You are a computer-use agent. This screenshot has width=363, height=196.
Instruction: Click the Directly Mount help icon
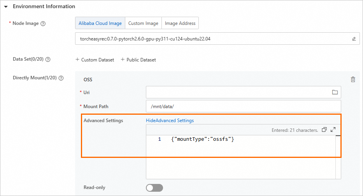(61, 78)
